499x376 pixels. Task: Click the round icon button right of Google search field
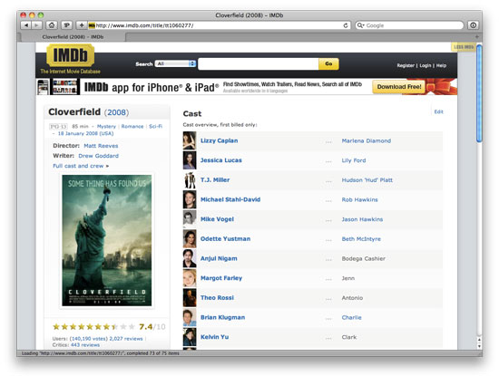click(x=473, y=25)
